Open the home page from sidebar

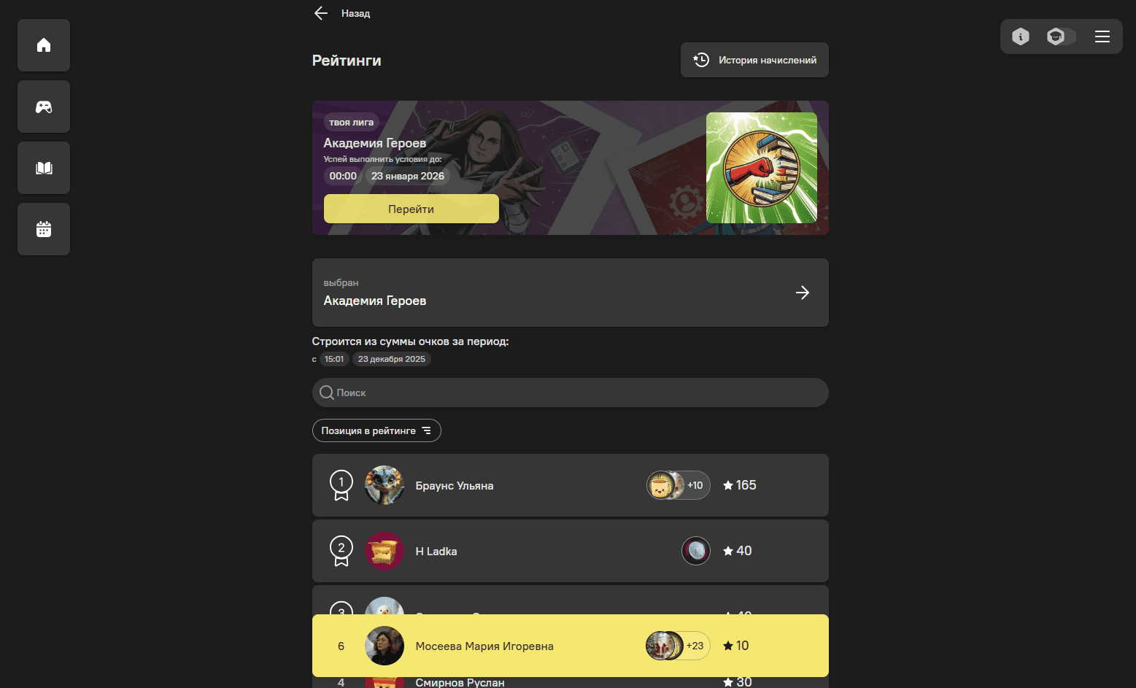[44, 45]
